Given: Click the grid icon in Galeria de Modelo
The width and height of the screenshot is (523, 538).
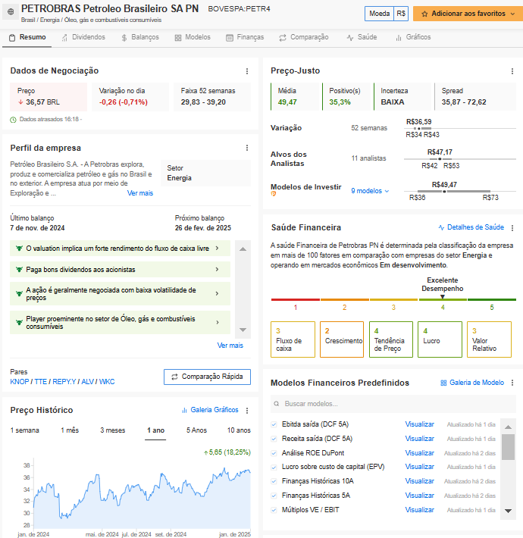Looking at the screenshot, I should point(443,383).
